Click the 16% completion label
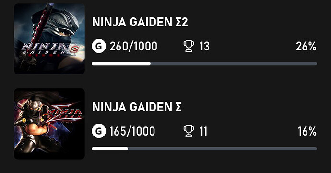The height and width of the screenshot is (173, 331). [x=307, y=131]
